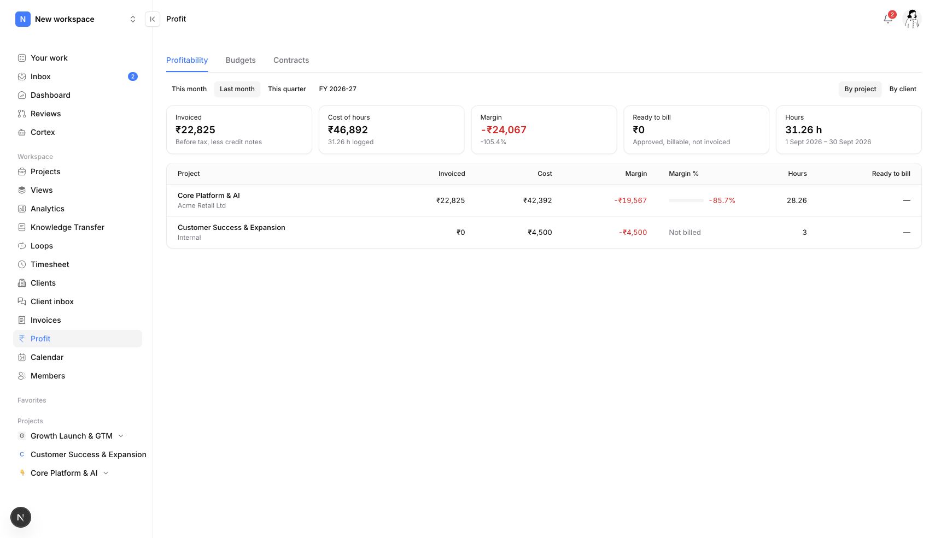Click the notifications bell icon
The image size is (935, 538).
click(888, 19)
